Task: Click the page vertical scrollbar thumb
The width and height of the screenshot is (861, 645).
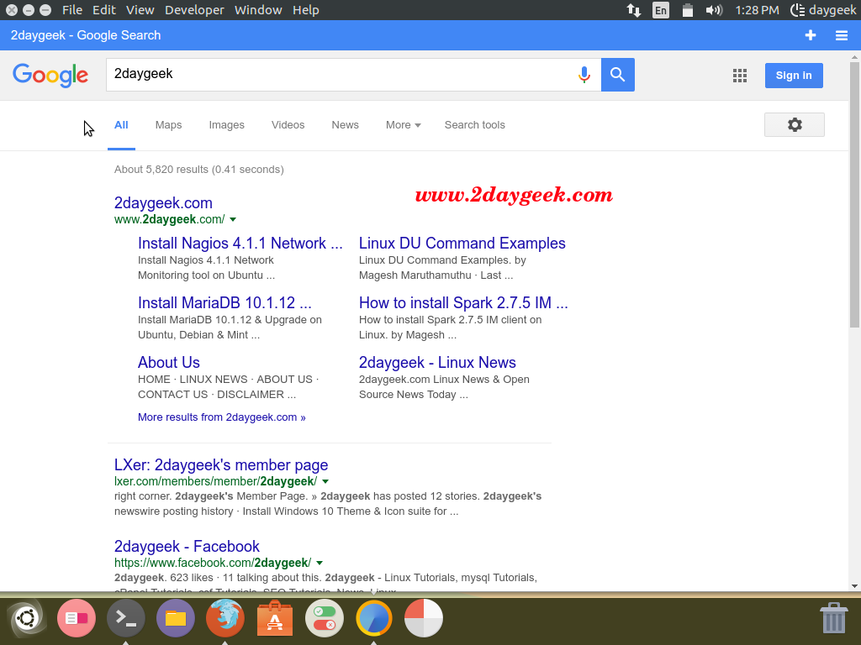Action: [854, 195]
